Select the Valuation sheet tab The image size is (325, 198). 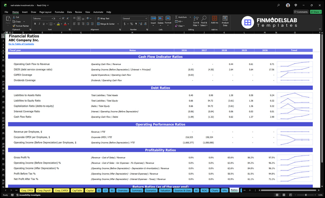coord(165,190)
